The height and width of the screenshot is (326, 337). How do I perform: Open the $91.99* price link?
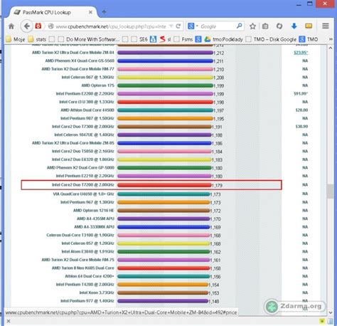pos(301,93)
